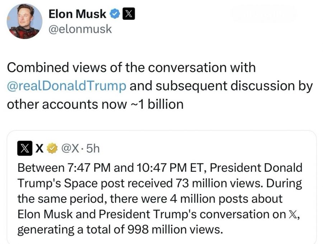Click the X affiliation badge beside Elon Musk
Viewport: 323px width, 244px height.
[x=128, y=14]
